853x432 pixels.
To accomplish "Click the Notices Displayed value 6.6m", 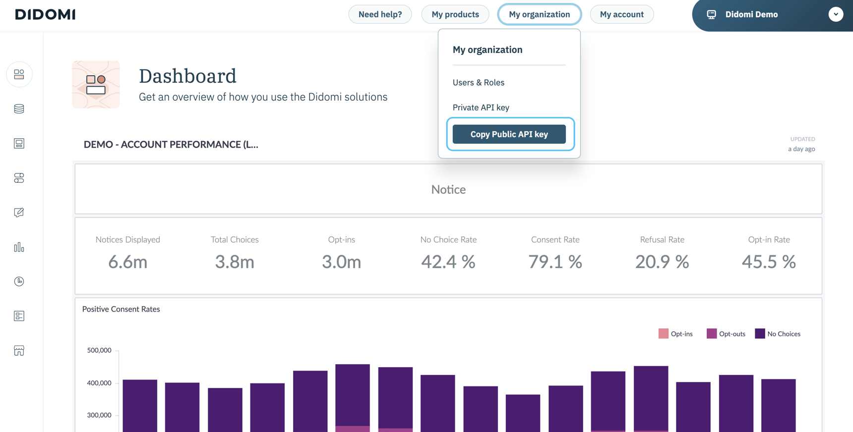I will coord(128,262).
